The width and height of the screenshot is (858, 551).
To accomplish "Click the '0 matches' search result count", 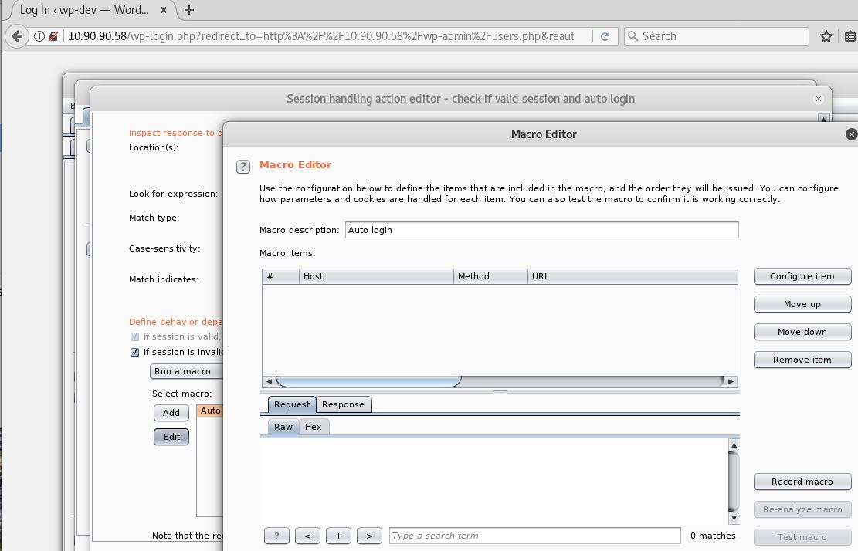I will [x=713, y=536].
